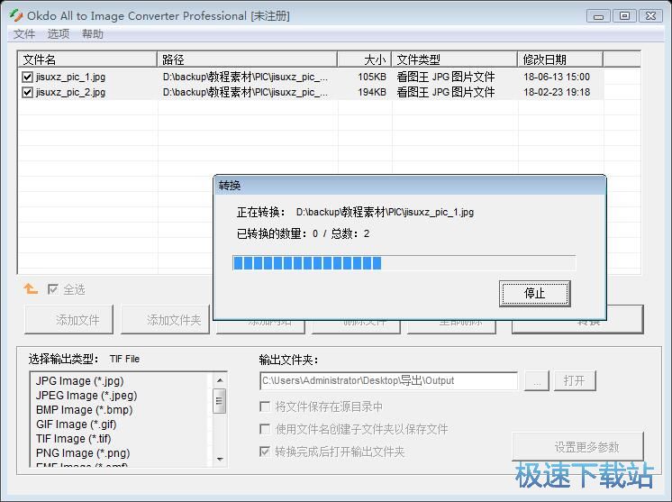
Task: Select GIF Image (*.gif) output type
Action: click(77, 424)
